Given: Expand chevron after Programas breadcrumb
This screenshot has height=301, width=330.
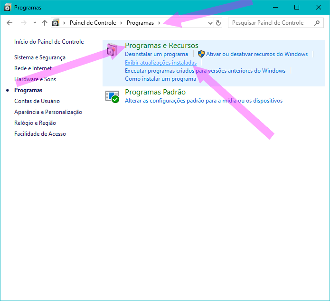Looking at the screenshot, I should (x=159, y=23).
